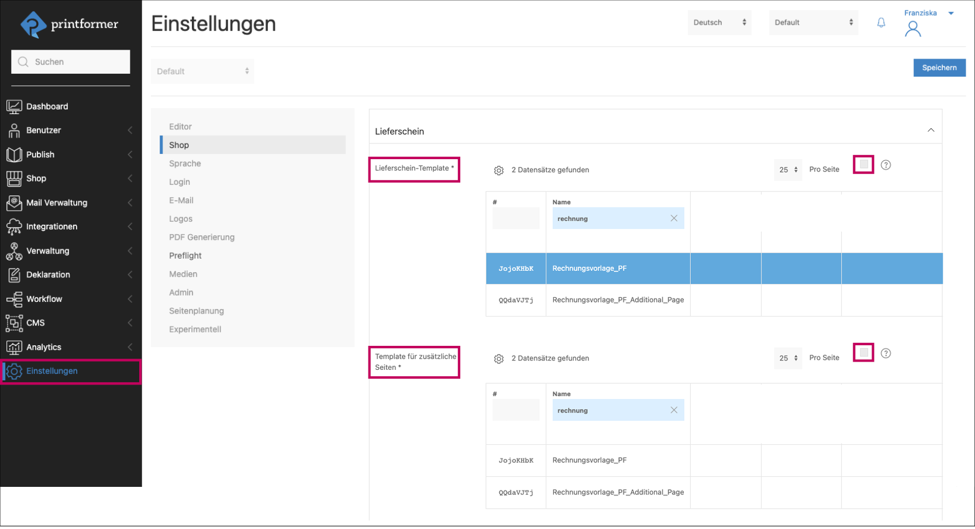The height and width of the screenshot is (529, 975).
Task: Click the Dashboard icon in sidebar
Action: pyautogui.click(x=14, y=107)
